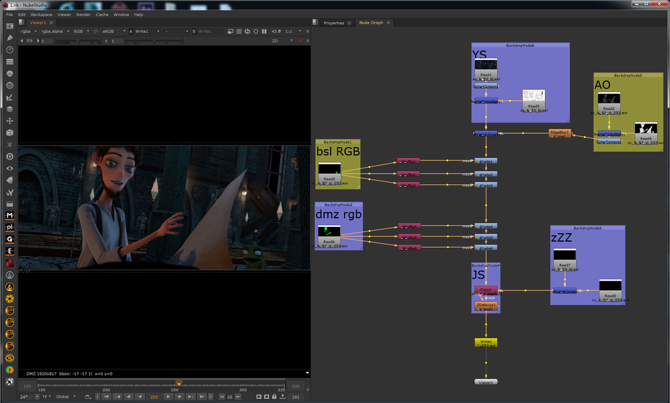This screenshot has height=403, width=670.
Task: Jump to the first frame
Action: pos(106,396)
